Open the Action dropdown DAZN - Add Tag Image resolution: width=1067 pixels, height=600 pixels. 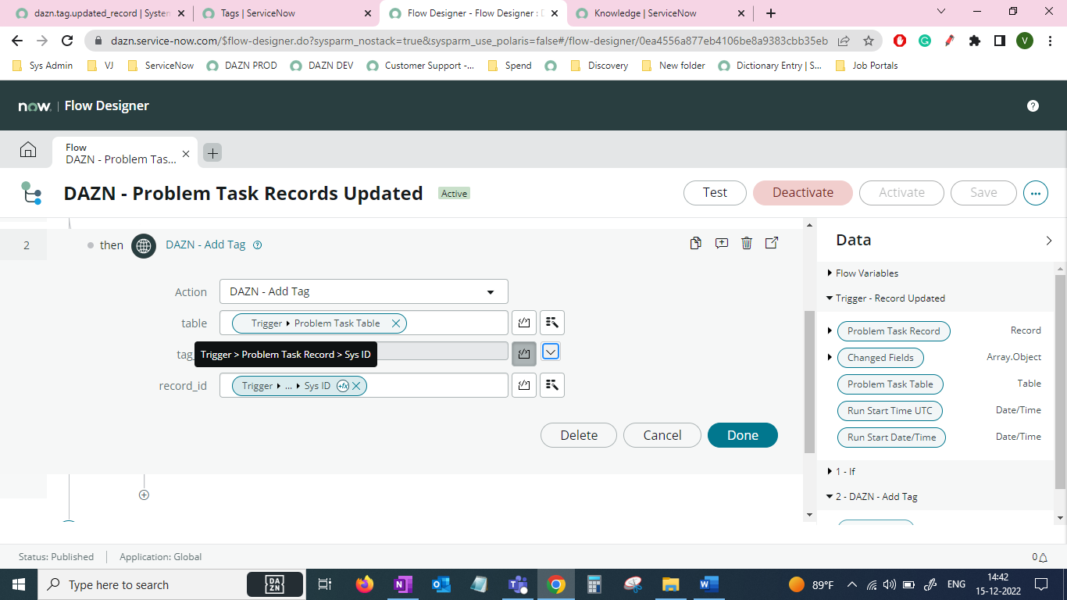(364, 291)
